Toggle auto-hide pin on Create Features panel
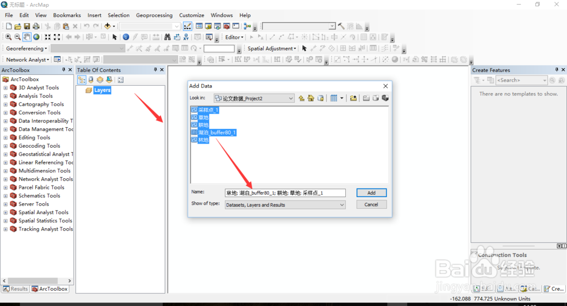Image resolution: width=567 pixels, height=306 pixels. tap(557, 69)
